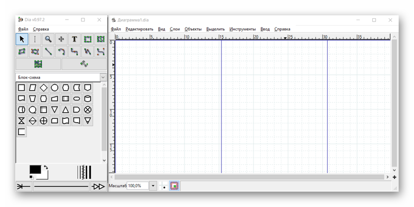Open the Блок-схема sheet dropdown
Viewport: 414px width, 207px height.
point(103,77)
